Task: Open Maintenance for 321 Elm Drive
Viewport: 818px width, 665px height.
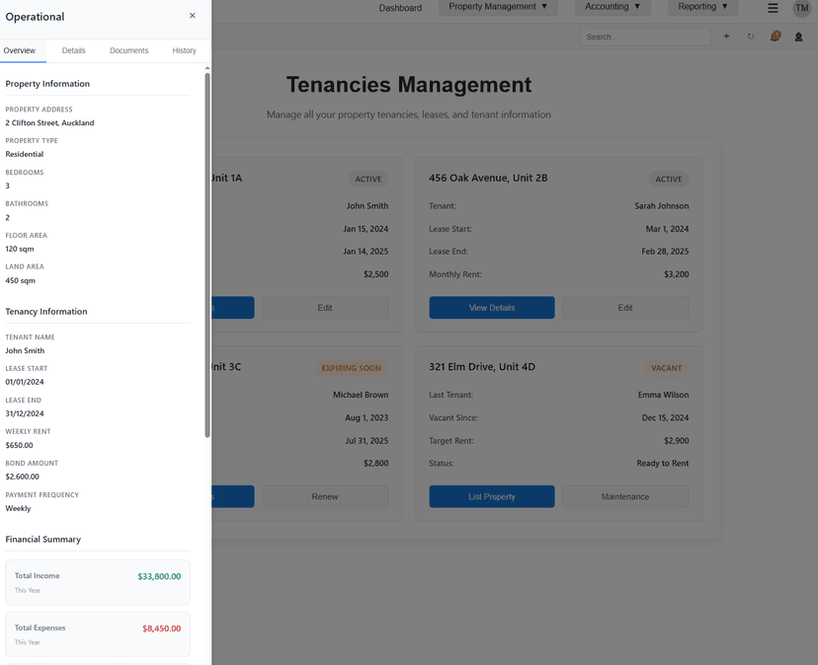Action: (x=625, y=496)
